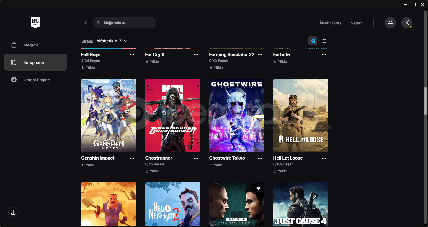428x227 pixels.
Task: Open the Ghostwire Tokyo cover art
Action: pyautogui.click(x=237, y=116)
